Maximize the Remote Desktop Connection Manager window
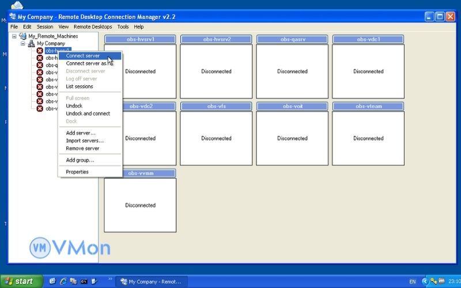The image size is (461, 288). tap(440, 17)
